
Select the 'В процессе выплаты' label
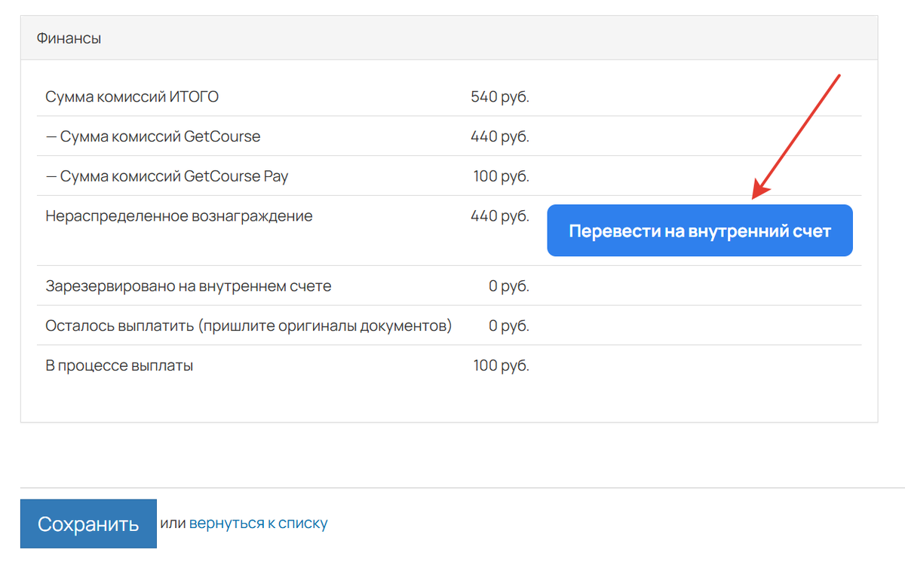click(x=119, y=366)
